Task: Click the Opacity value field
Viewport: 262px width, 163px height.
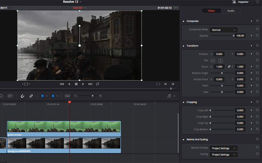Action: point(240,36)
